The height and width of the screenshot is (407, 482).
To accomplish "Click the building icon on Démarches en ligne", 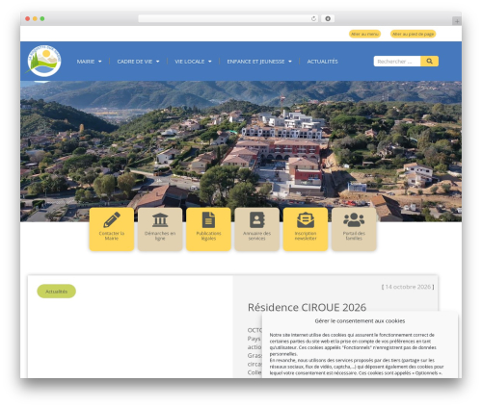I will [160, 220].
